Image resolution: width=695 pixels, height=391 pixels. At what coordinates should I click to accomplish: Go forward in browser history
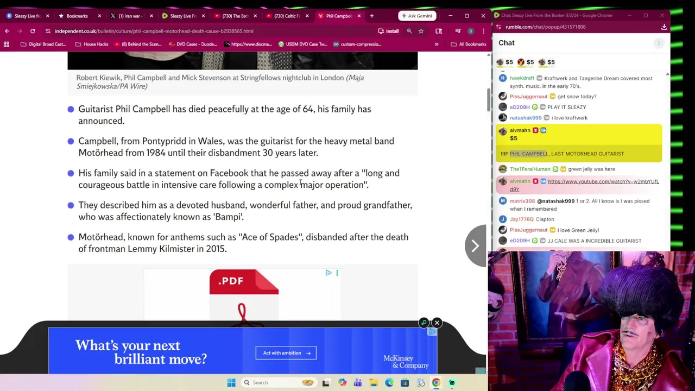click(20, 31)
